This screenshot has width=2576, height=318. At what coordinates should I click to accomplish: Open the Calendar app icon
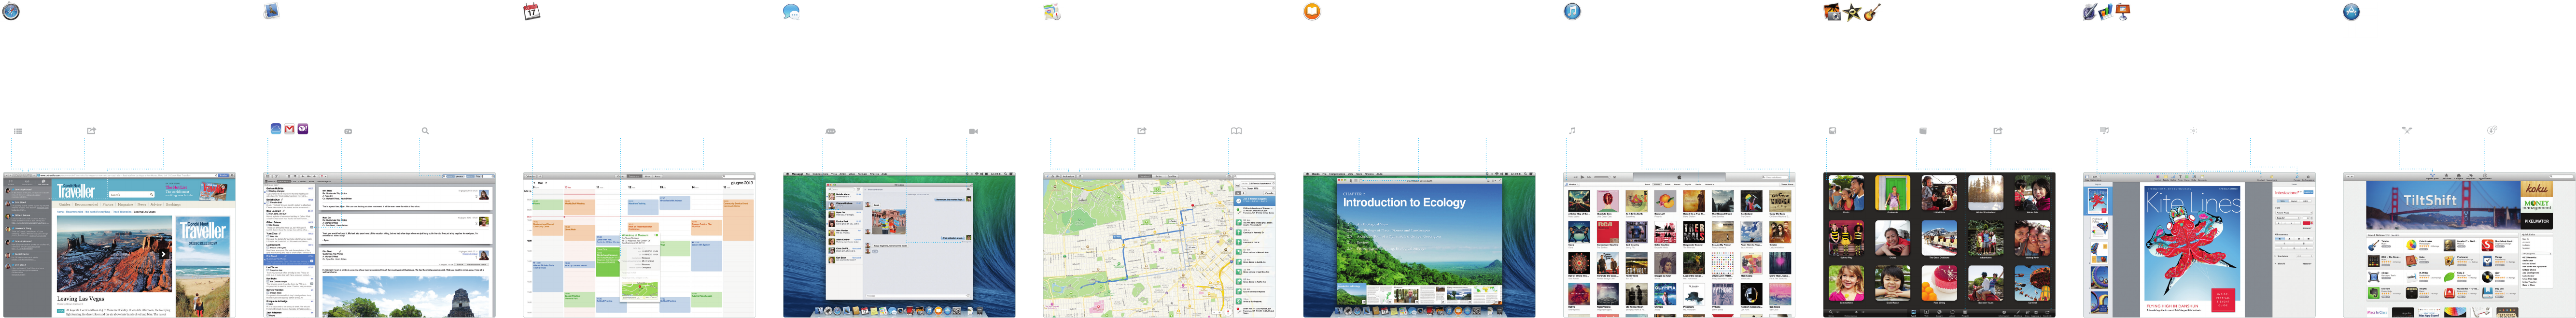[x=532, y=12]
